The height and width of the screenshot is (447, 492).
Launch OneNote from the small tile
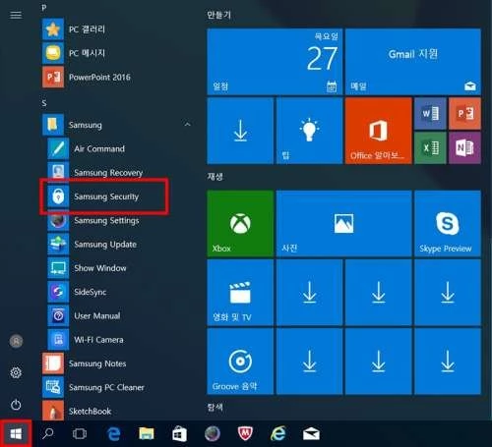click(464, 148)
